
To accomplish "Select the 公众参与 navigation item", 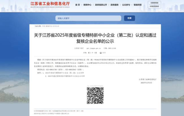I will click(x=126, y=5).
